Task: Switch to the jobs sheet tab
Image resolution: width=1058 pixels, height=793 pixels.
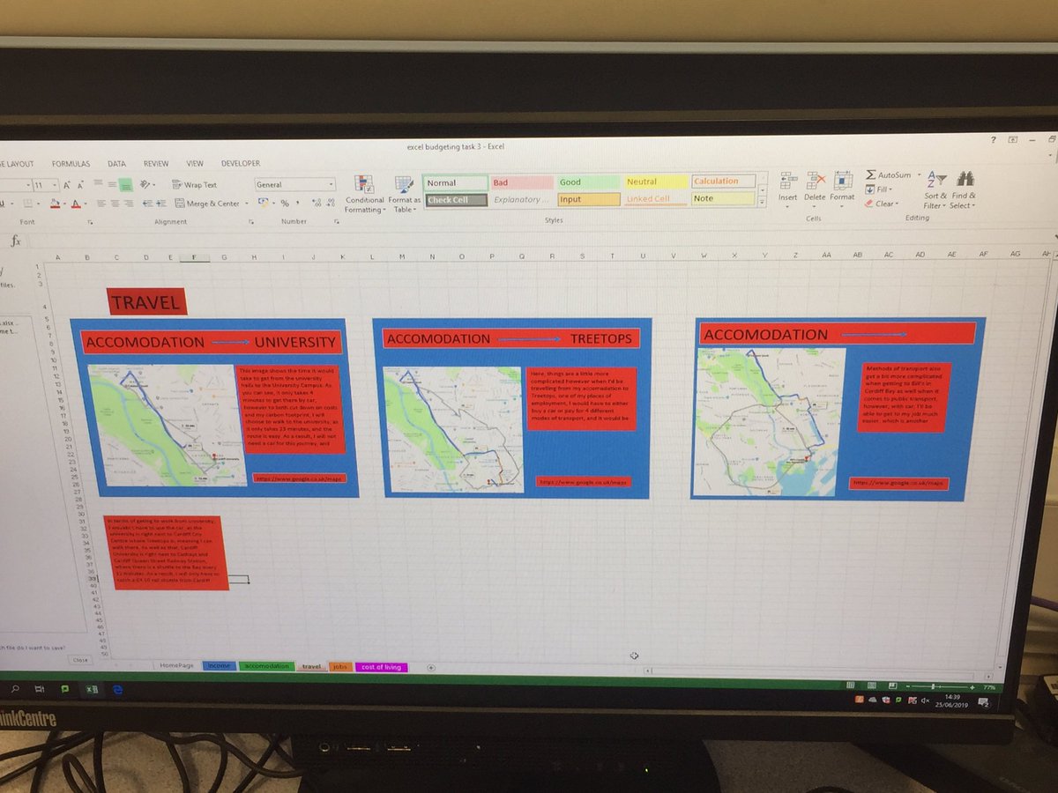Action: pyautogui.click(x=340, y=667)
